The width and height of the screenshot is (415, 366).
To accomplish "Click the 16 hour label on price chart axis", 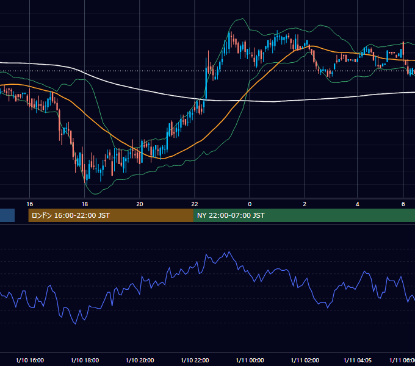I will [x=30, y=204].
